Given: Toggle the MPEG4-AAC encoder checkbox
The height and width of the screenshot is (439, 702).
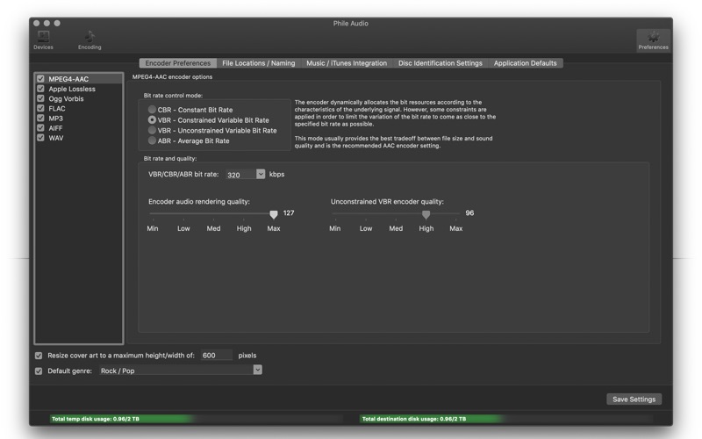Looking at the screenshot, I should (x=40, y=79).
